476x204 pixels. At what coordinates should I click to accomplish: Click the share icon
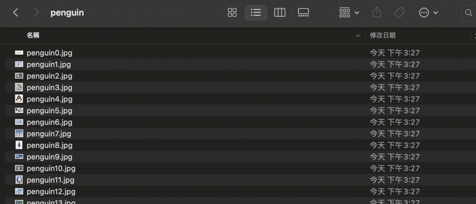(x=377, y=13)
